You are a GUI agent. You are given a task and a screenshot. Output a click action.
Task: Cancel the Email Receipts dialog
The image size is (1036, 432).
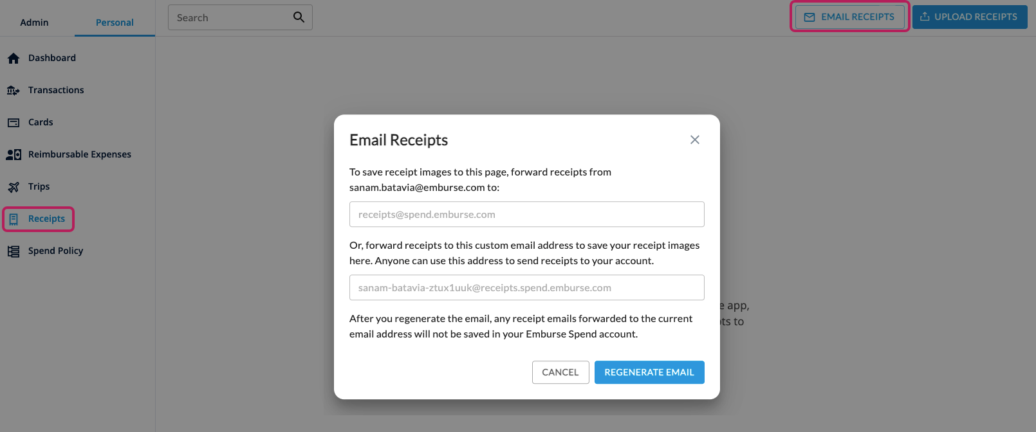(560, 372)
